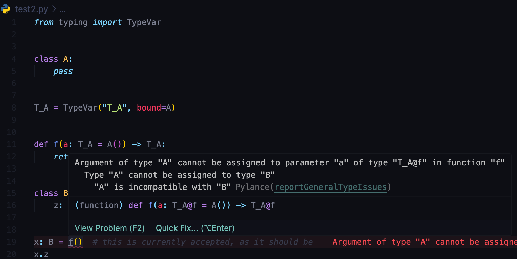Open the reportGeneralTypeIssues link
This screenshot has width=517, height=259.
point(330,187)
